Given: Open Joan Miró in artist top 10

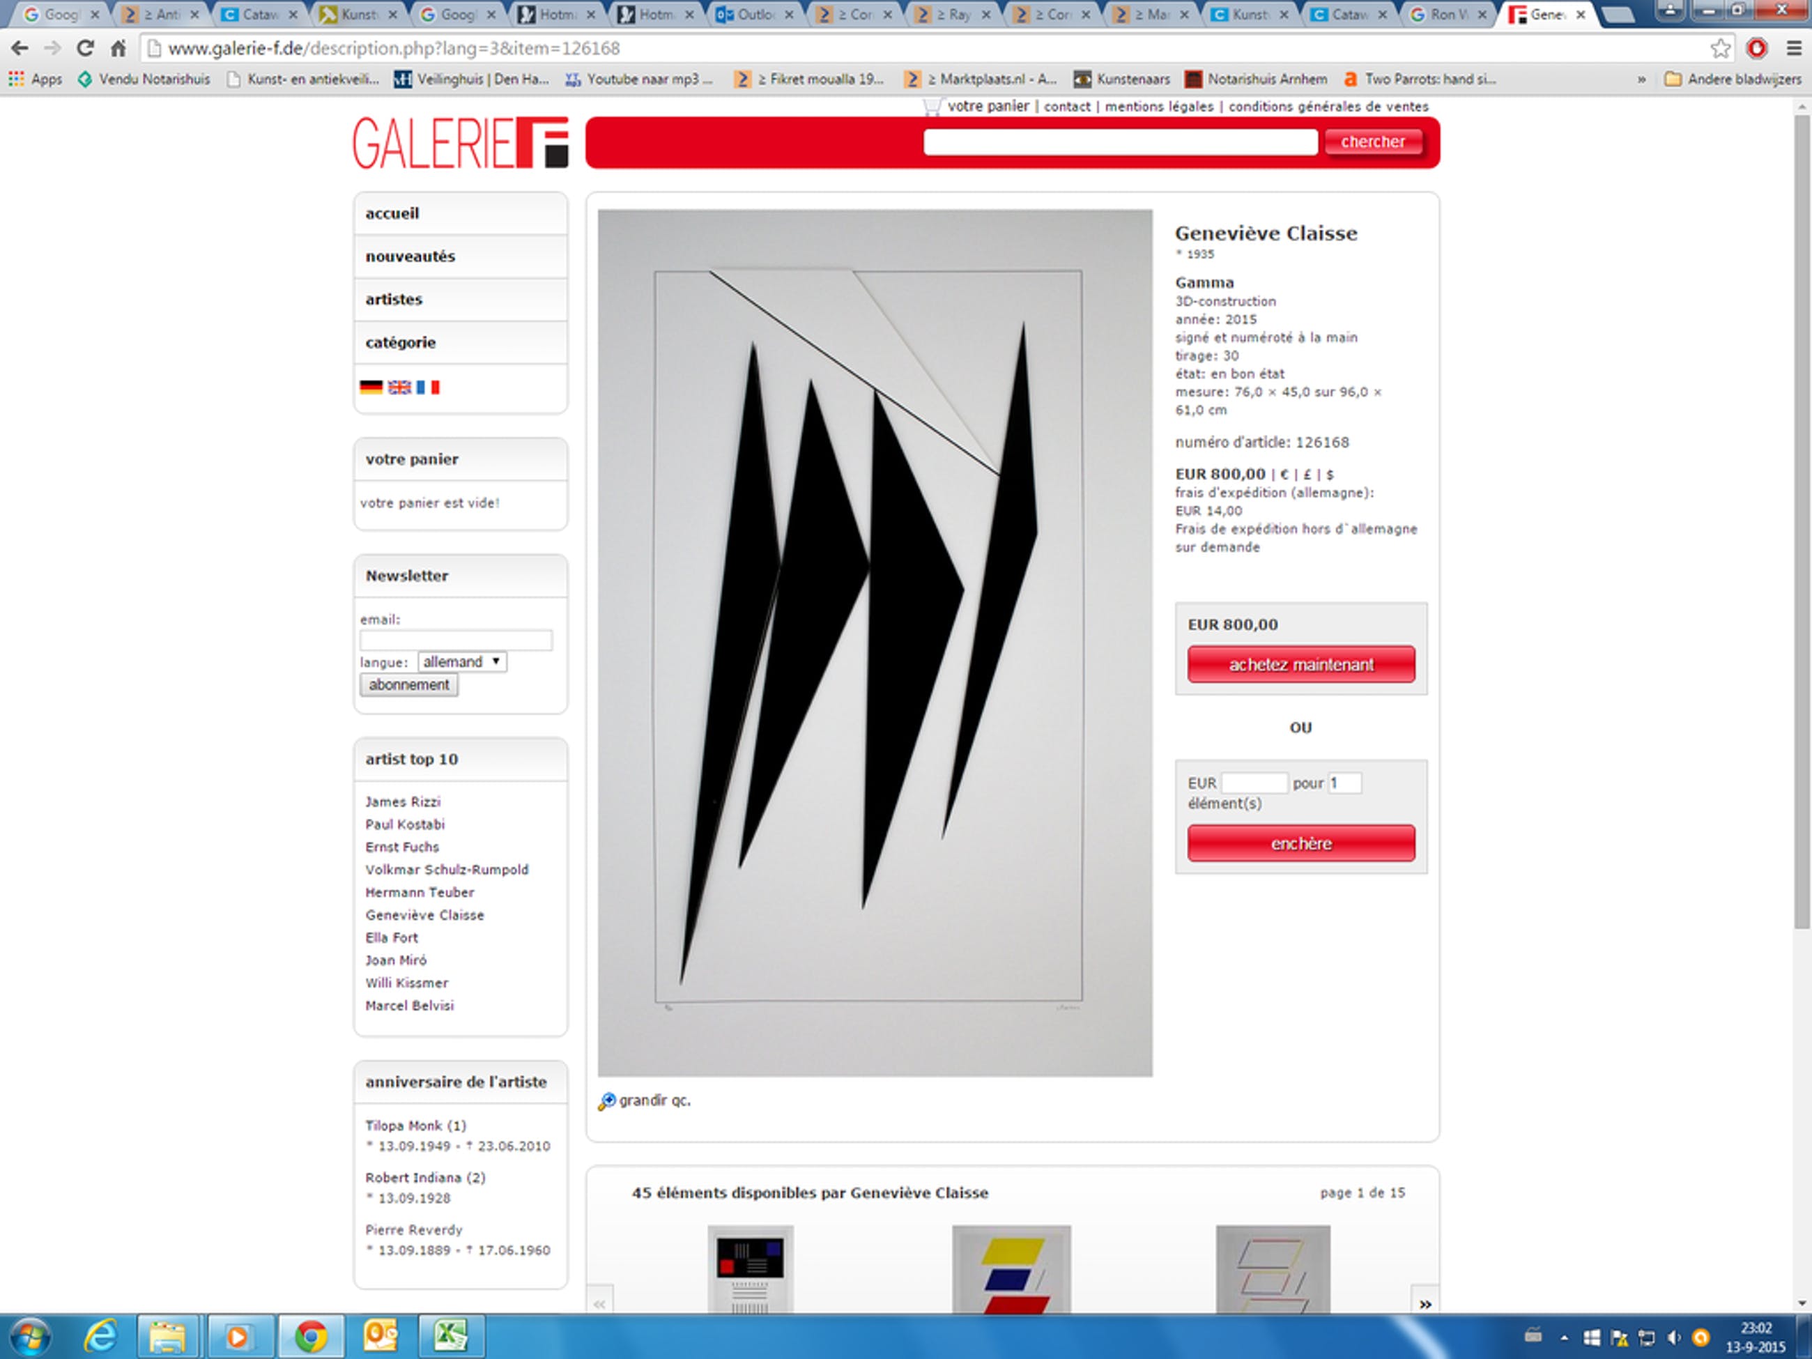Looking at the screenshot, I should click(396, 960).
